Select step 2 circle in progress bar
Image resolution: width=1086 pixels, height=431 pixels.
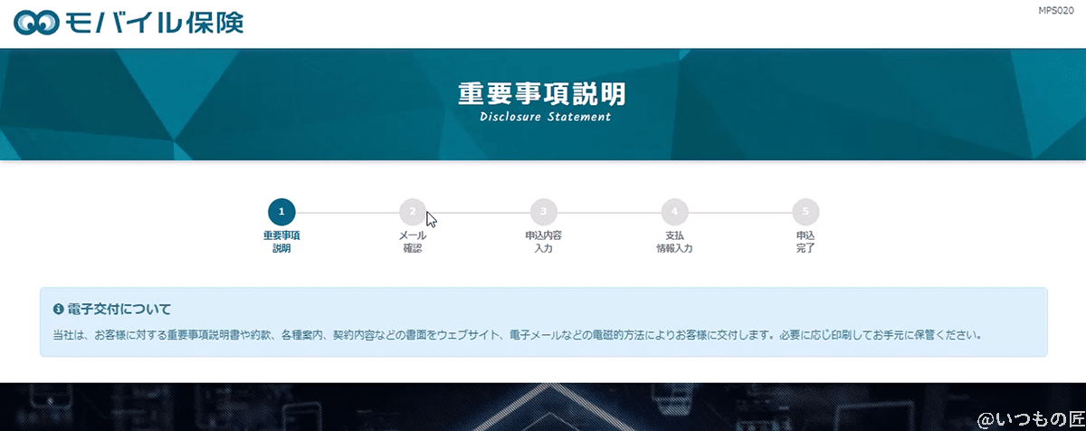click(x=412, y=212)
